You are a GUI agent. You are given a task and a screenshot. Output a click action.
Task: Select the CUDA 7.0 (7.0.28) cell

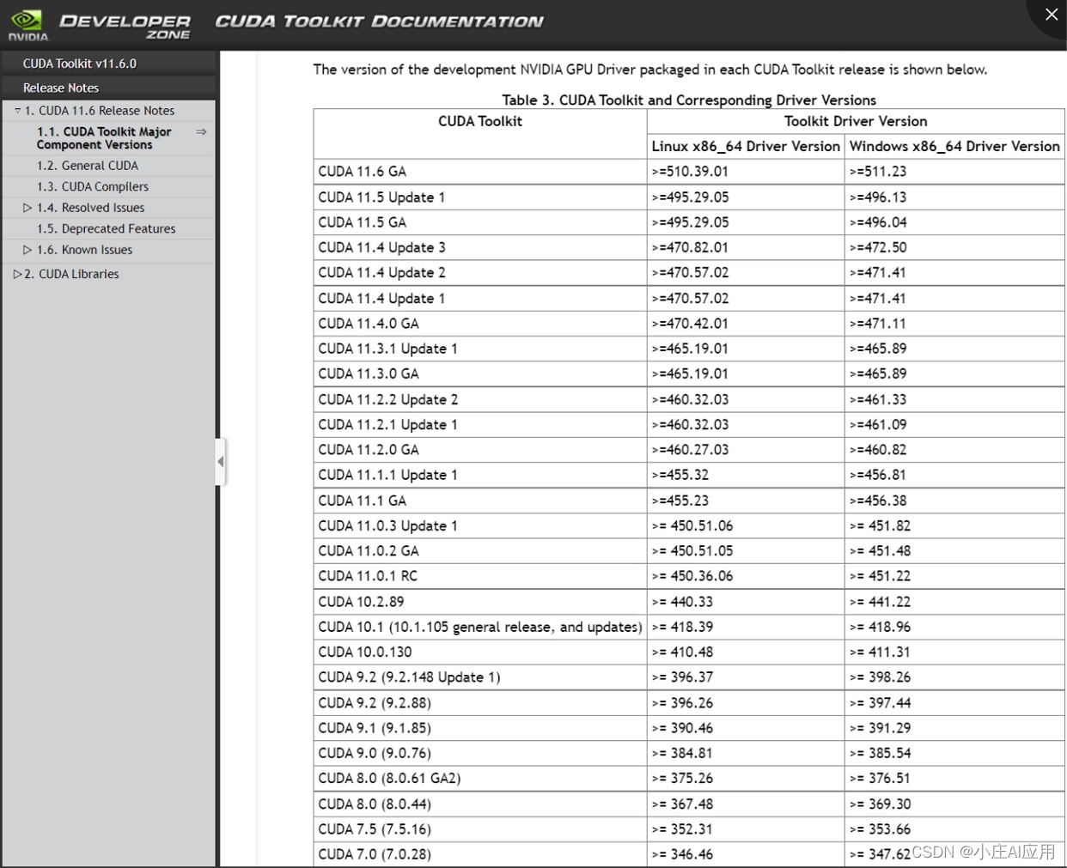480,853
